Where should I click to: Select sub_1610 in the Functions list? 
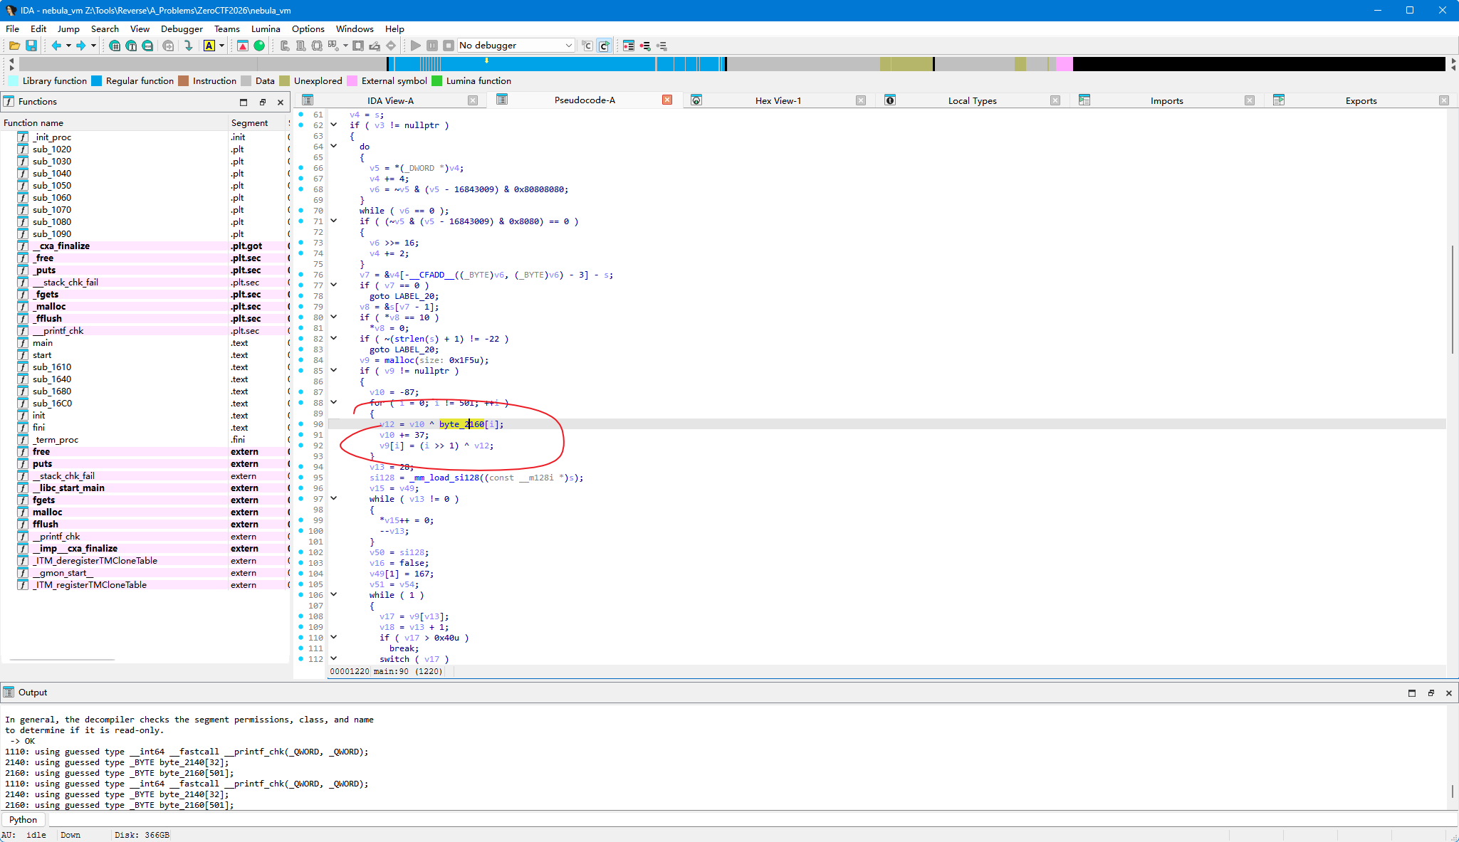[x=52, y=367]
